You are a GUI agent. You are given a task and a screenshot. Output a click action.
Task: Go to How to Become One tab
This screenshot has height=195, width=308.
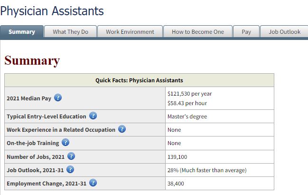(x=198, y=31)
